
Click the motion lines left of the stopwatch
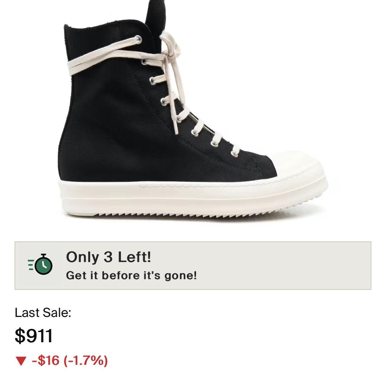point(31,264)
